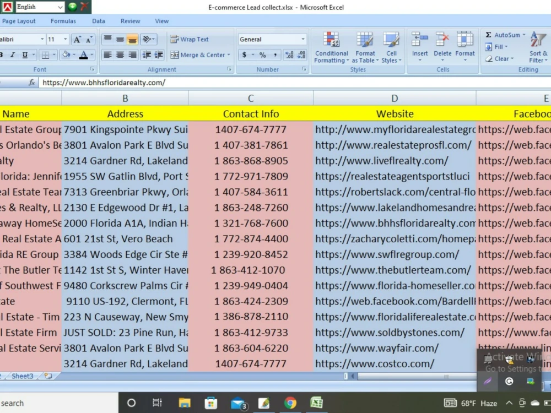Open the font size dropdown
The width and height of the screenshot is (551, 413).
[66, 39]
